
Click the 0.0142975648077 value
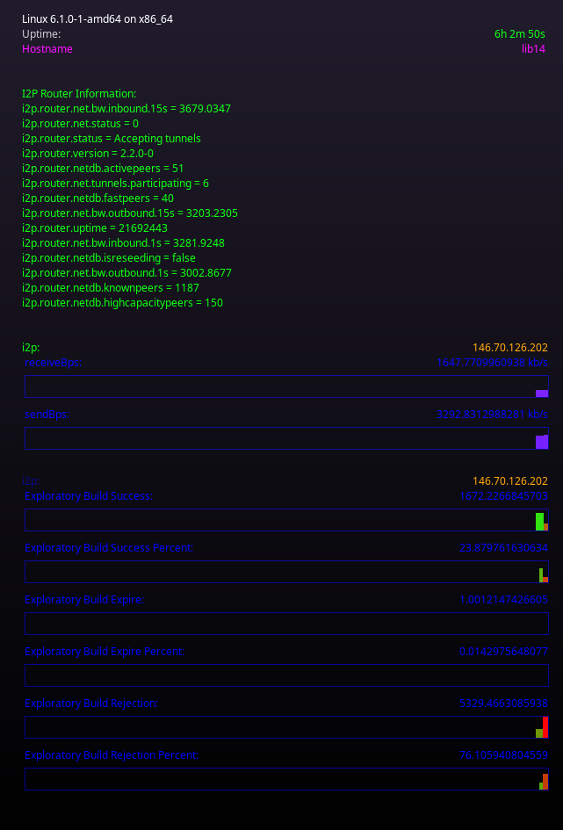click(503, 652)
